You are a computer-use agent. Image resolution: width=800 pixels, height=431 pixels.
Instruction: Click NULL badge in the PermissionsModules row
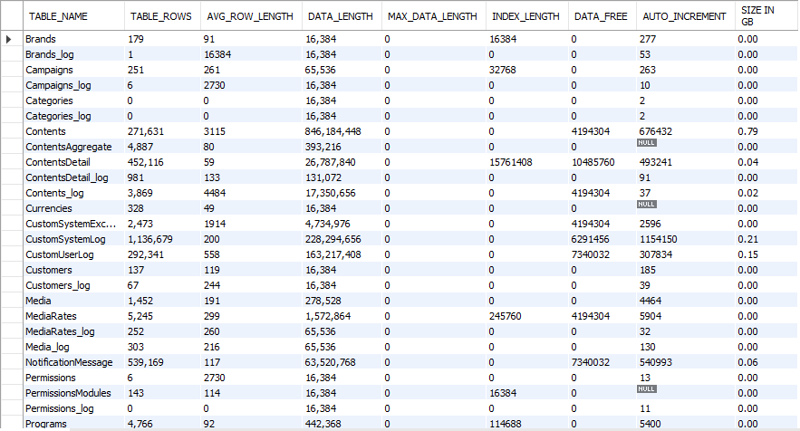[646, 388]
